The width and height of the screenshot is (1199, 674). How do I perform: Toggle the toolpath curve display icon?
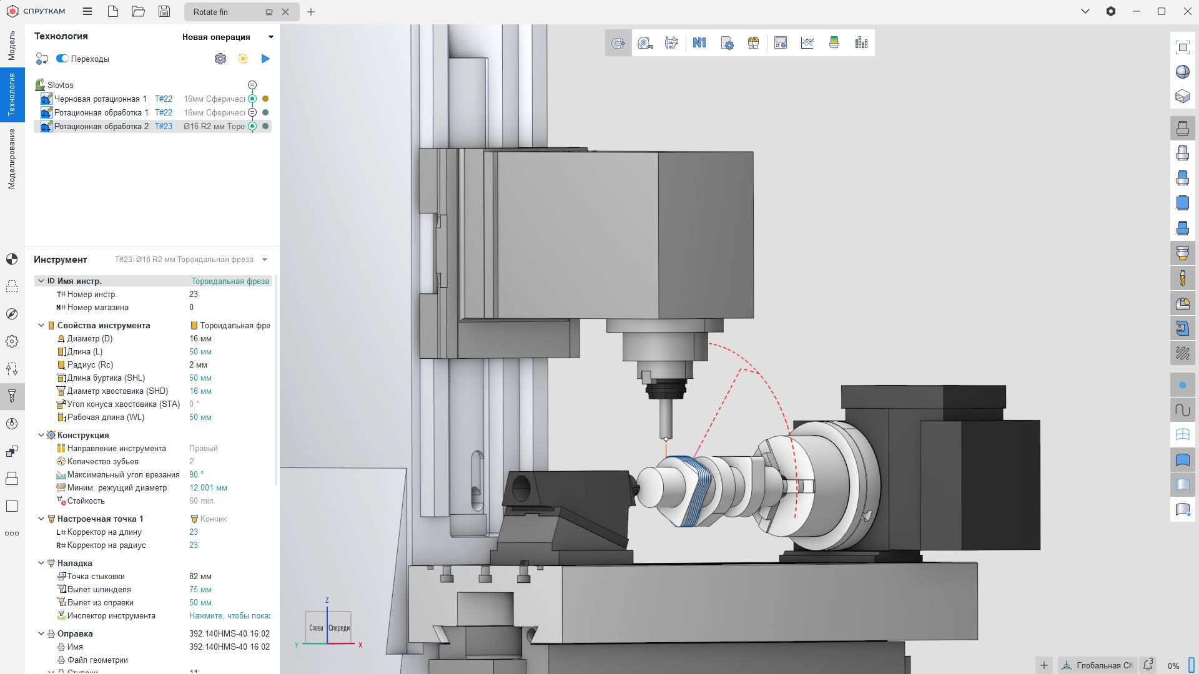(x=1183, y=410)
